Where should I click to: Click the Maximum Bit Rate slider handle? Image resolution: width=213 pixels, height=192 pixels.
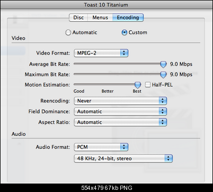pos(163,75)
